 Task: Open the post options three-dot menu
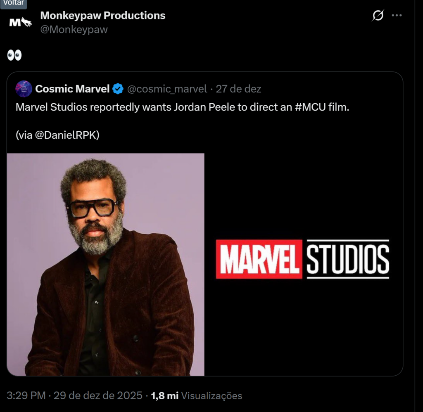tap(397, 15)
